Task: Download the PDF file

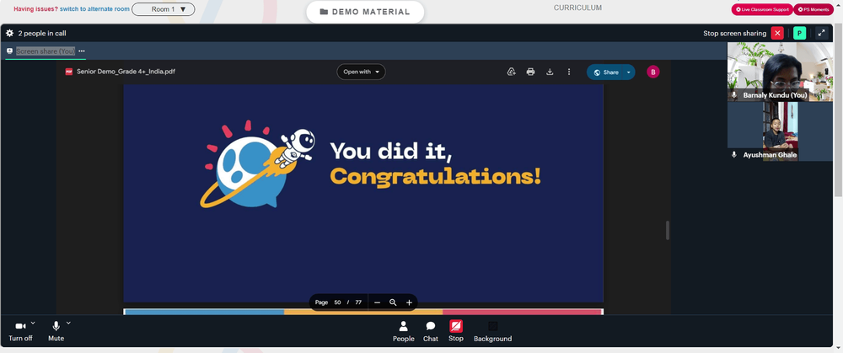Action: [x=550, y=72]
